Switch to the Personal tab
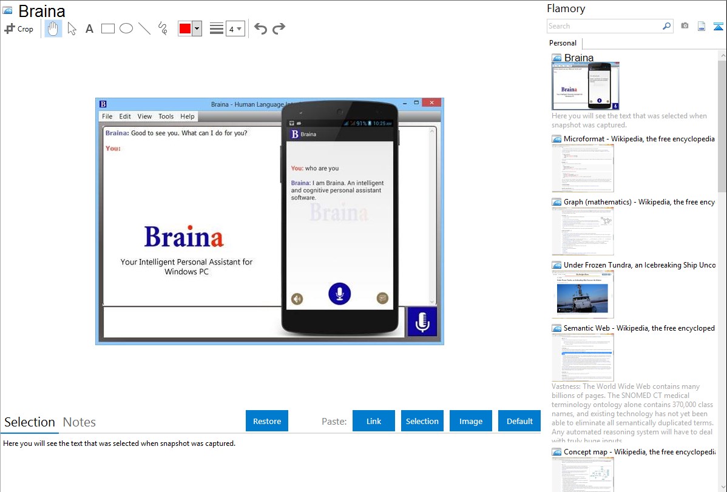This screenshot has width=727, height=492. (563, 43)
